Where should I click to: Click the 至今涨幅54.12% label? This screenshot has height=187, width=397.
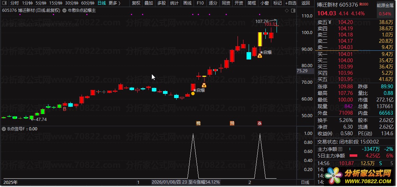tap(204, 182)
